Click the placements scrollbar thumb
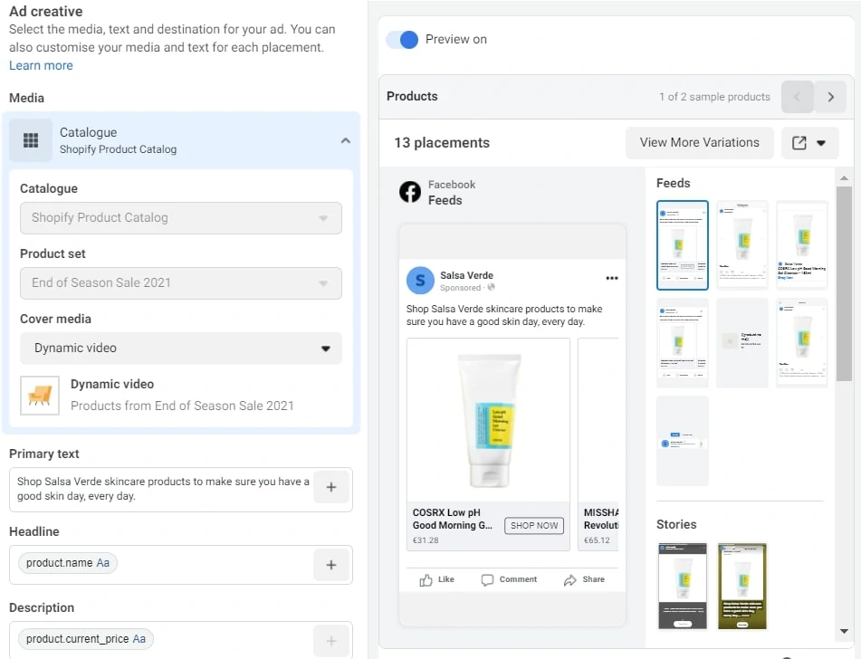This screenshot has height=659, width=861. (x=844, y=283)
